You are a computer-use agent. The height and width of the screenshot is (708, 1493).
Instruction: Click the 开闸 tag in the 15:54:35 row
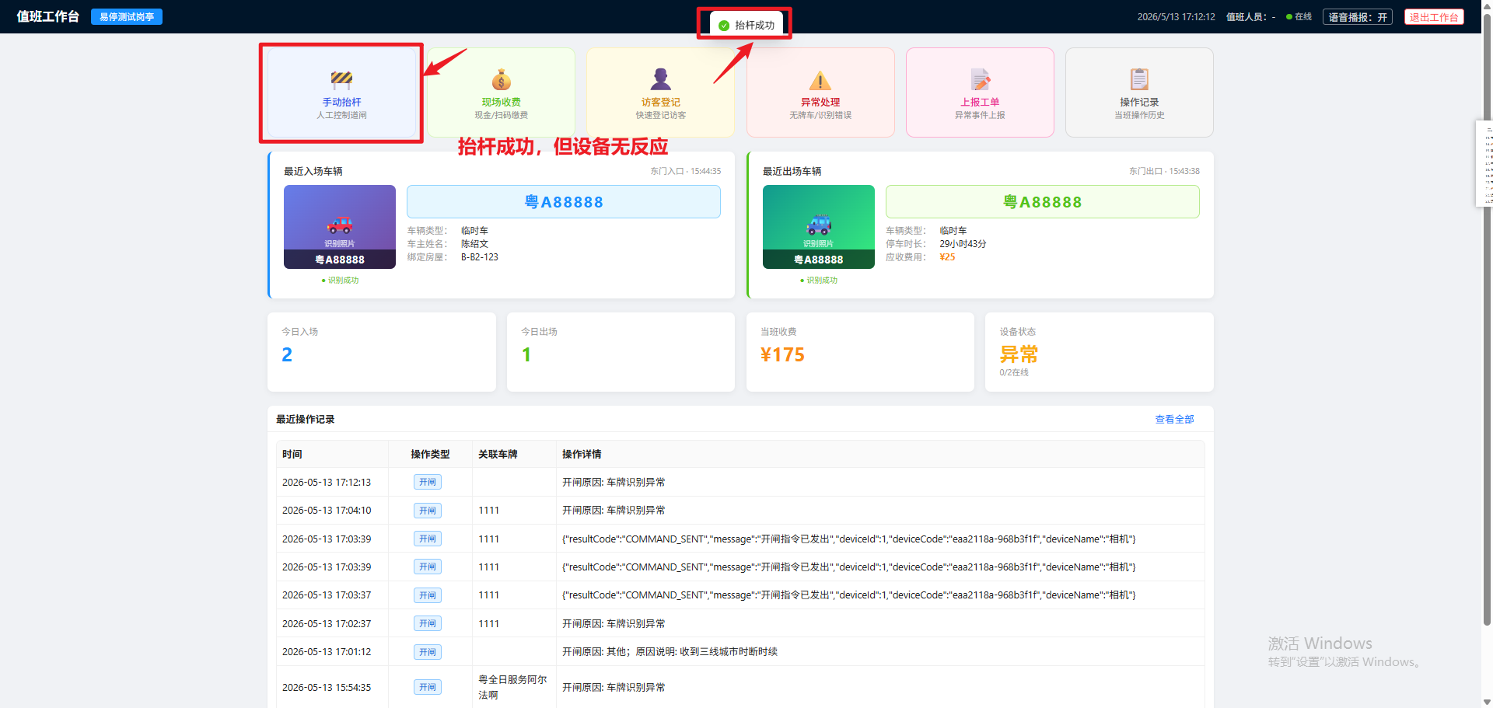point(428,687)
